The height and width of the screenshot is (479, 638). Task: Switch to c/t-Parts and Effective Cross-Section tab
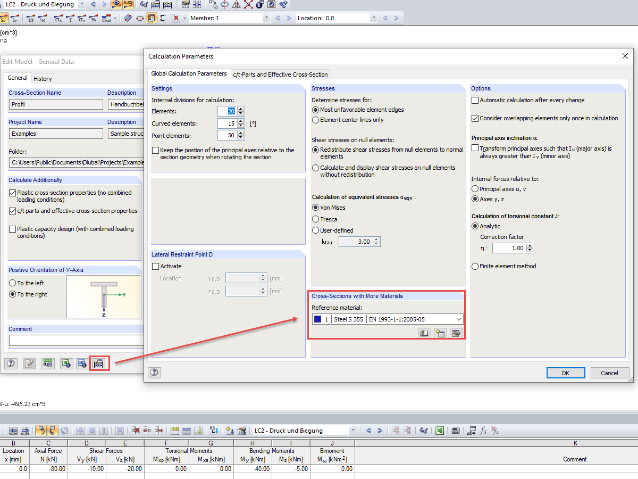pos(280,74)
